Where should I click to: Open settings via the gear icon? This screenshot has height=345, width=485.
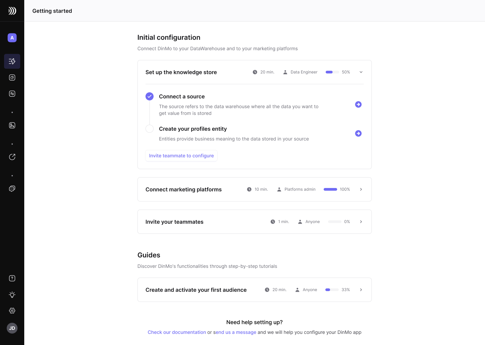pyautogui.click(x=12, y=311)
